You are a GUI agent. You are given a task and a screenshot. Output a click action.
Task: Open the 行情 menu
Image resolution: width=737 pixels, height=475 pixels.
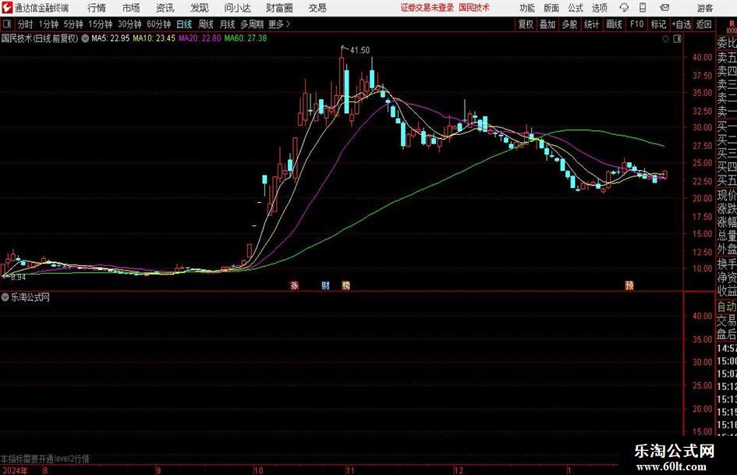pyautogui.click(x=97, y=8)
